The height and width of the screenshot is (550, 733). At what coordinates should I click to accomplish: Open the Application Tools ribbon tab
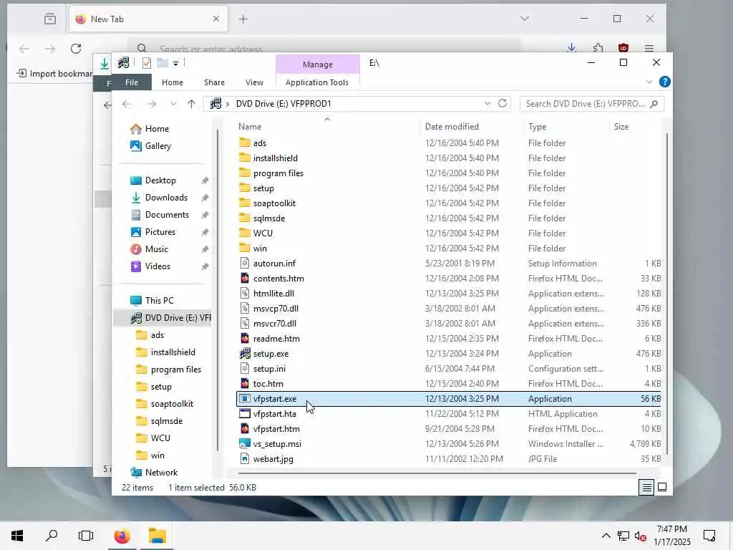(317, 82)
